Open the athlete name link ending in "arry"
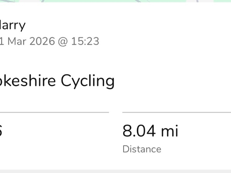 12,25
